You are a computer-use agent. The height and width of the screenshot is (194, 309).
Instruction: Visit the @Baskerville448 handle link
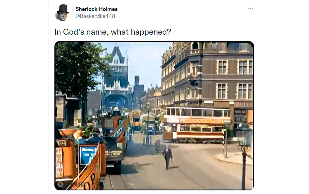[95, 16]
